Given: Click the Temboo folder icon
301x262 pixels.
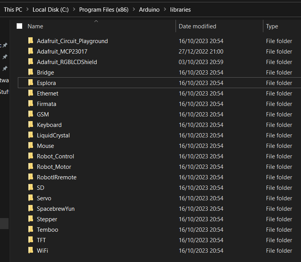Looking at the screenshot, I should coord(31,229).
